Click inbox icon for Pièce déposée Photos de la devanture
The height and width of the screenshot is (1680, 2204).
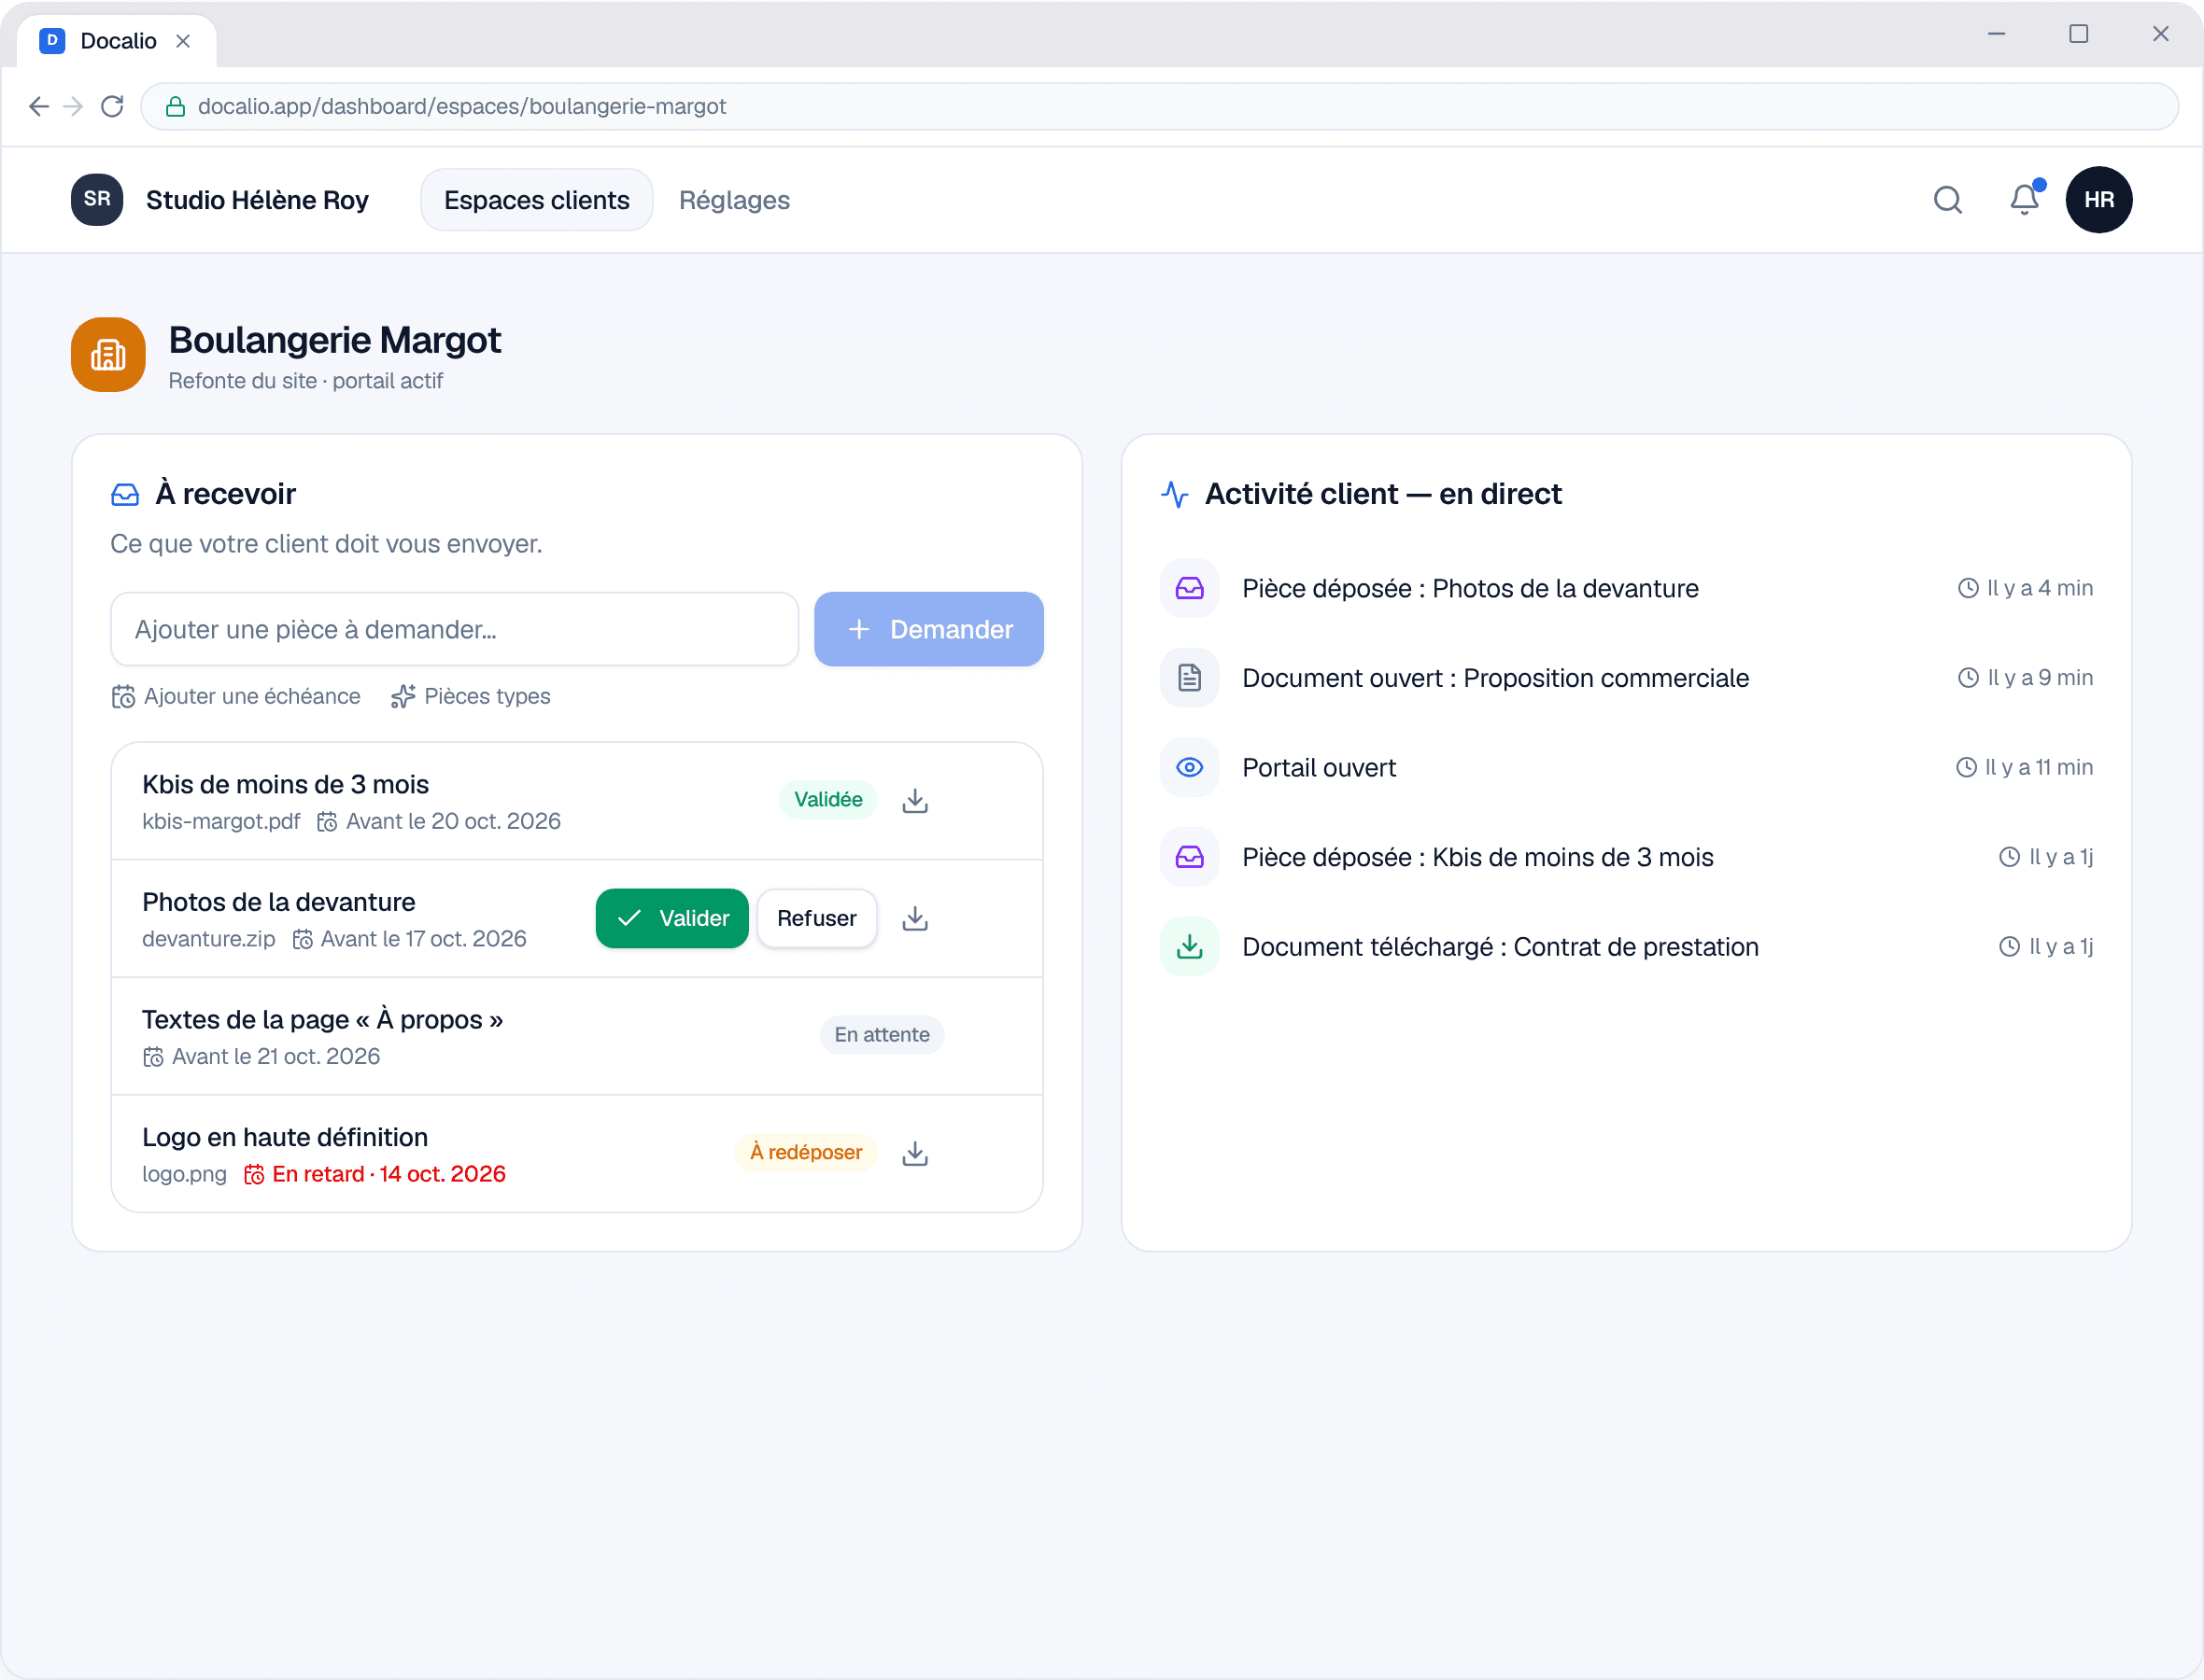click(x=1189, y=588)
